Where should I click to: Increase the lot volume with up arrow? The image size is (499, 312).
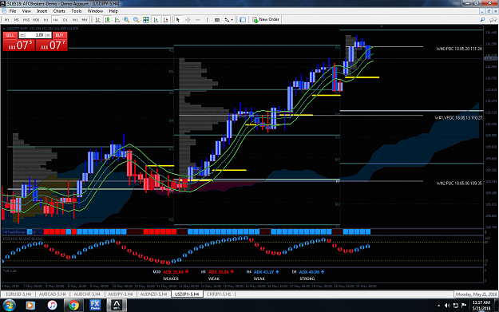(x=48, y=35)
